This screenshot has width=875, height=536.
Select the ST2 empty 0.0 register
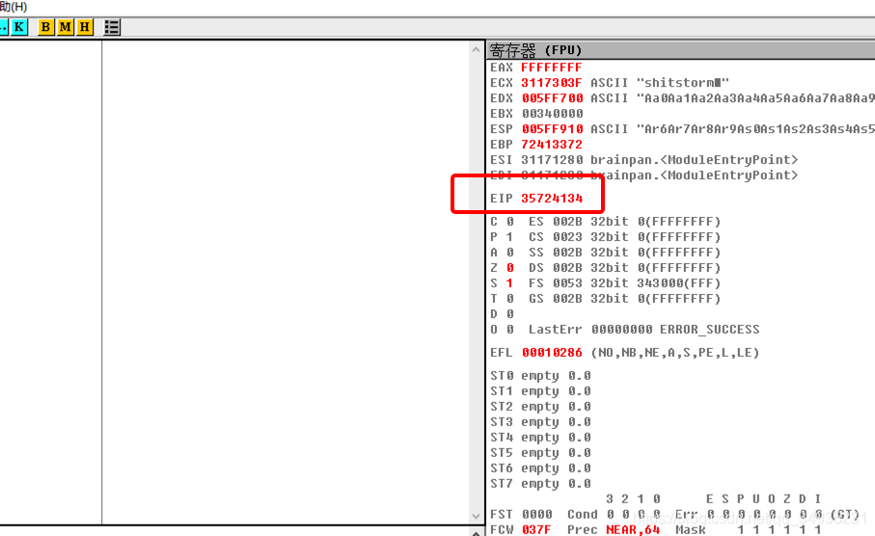(540, 407)
